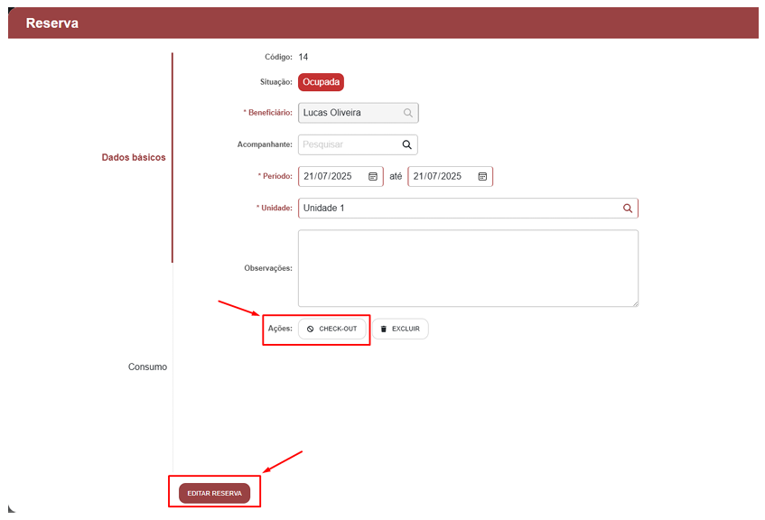
Task: Click the trash icon on Excluir
Action: pyautogui.click(x=383, y=330)
